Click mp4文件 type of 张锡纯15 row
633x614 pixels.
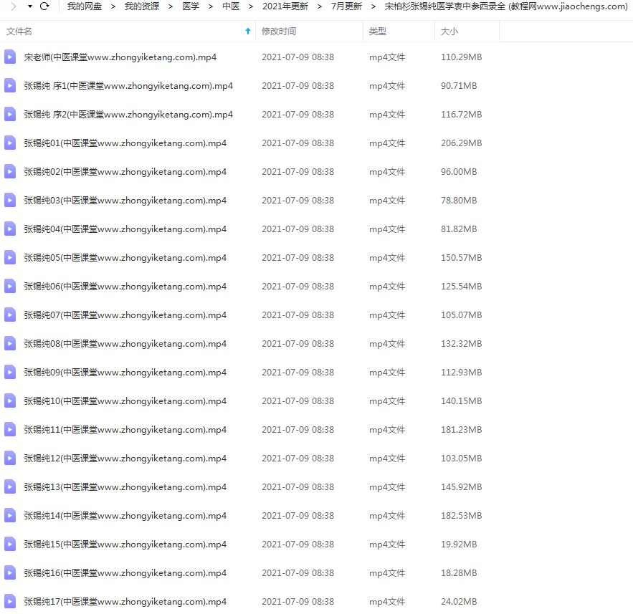(x=387, y=545)
